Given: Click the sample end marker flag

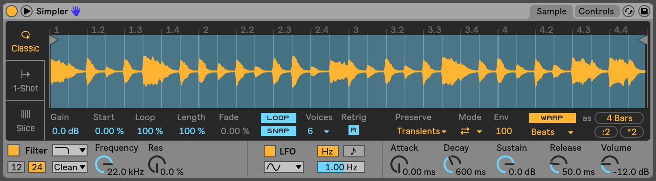Looking at the screenshot, I should pyautogui.click(x=642, y=40).
